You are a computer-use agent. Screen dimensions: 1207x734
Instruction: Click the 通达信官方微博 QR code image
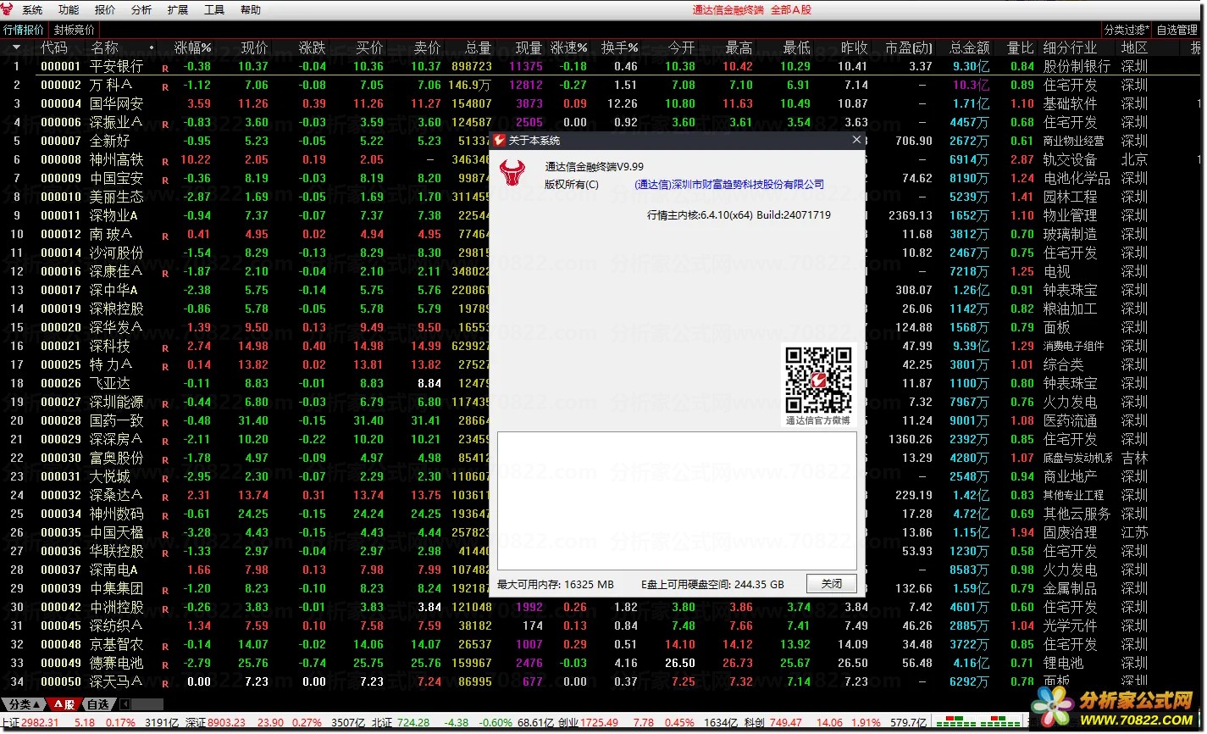818,380
